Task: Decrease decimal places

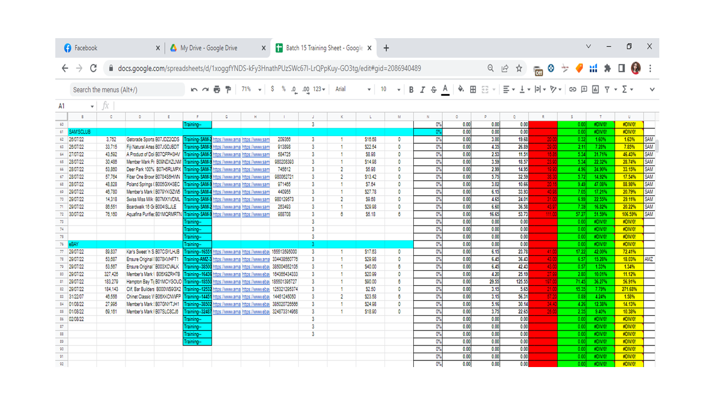Action: (294, 90)
